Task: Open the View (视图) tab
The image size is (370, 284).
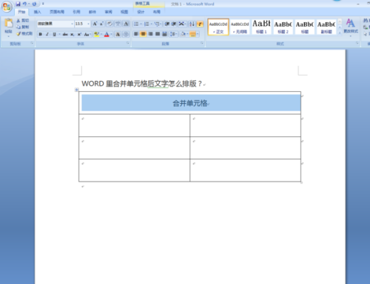Action: point(124,12)
